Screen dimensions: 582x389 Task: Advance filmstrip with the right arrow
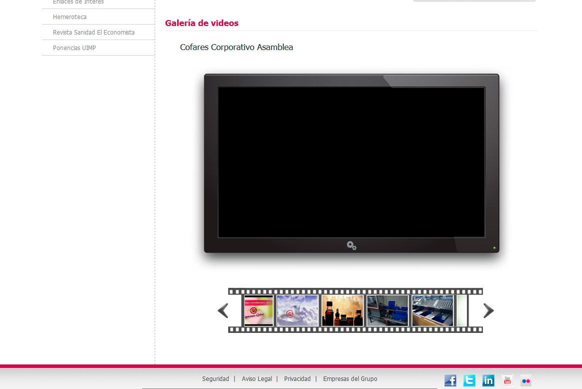[x=488, y=311]
